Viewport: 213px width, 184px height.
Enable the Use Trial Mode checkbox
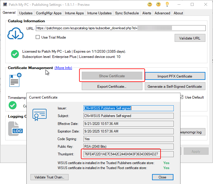pyautogui.click(x=38, y=37)
